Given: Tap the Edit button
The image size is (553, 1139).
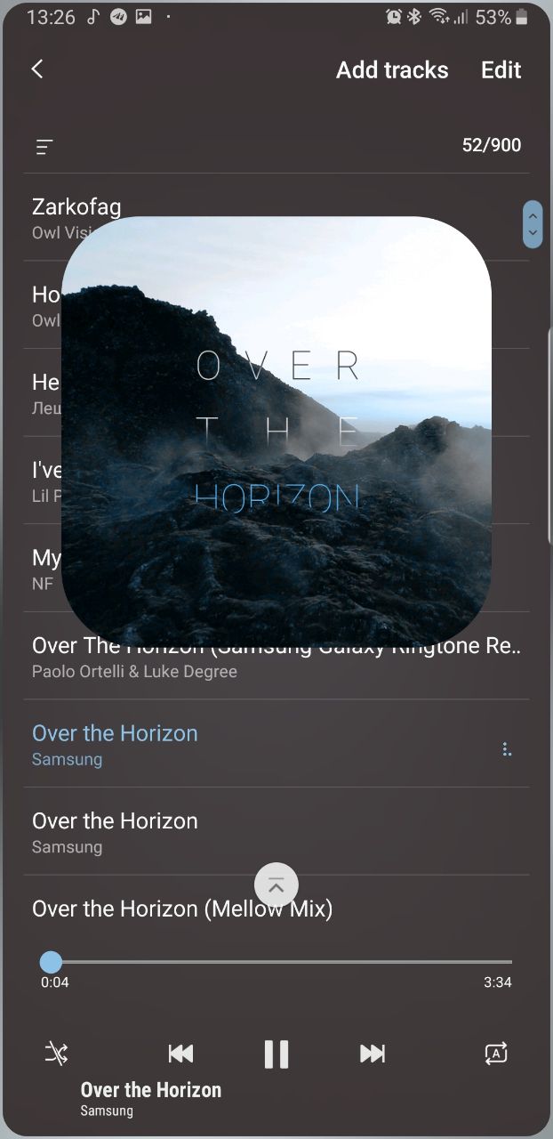Looking at the screenshot, I should 501,70.
